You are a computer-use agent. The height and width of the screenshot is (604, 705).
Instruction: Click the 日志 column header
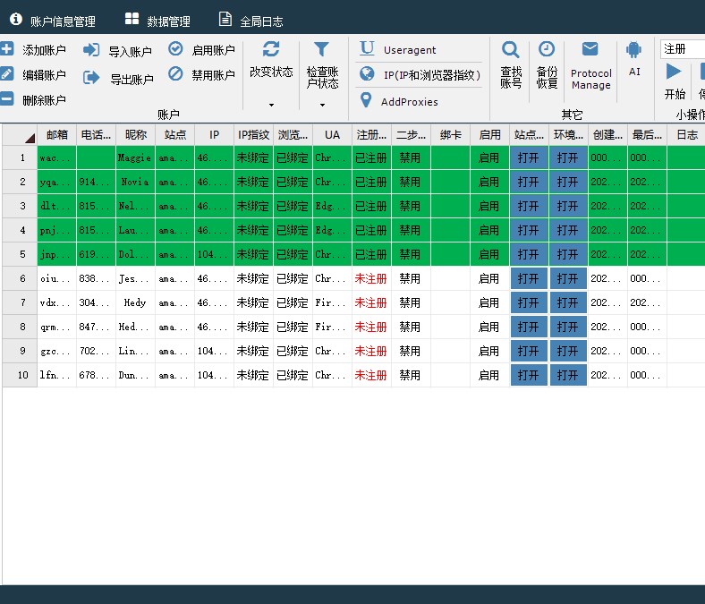(686, 134)
